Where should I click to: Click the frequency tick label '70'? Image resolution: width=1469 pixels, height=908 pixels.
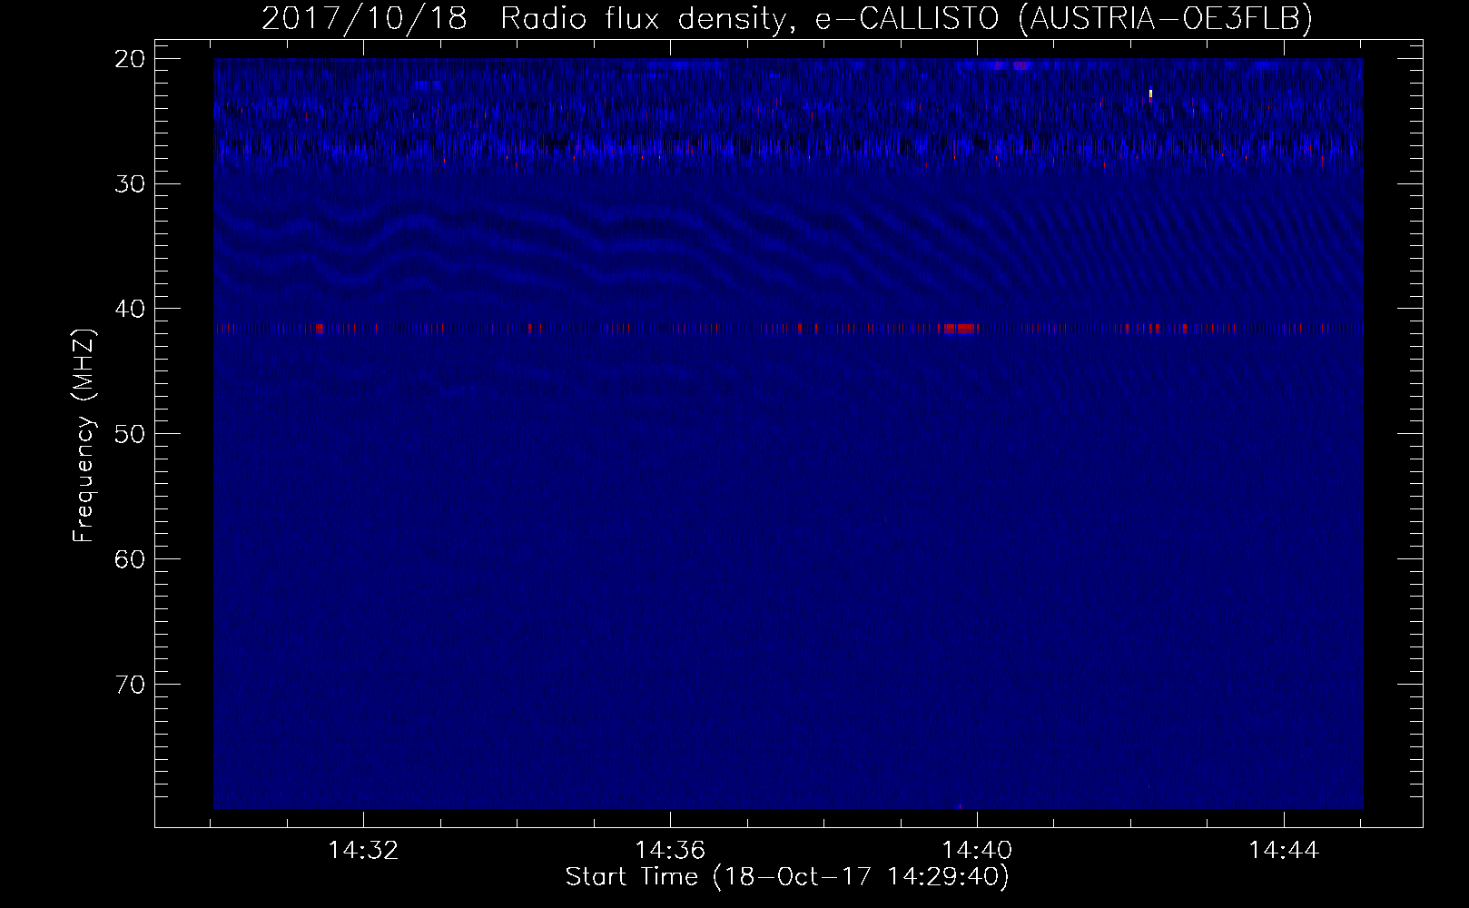pos(130,685)
